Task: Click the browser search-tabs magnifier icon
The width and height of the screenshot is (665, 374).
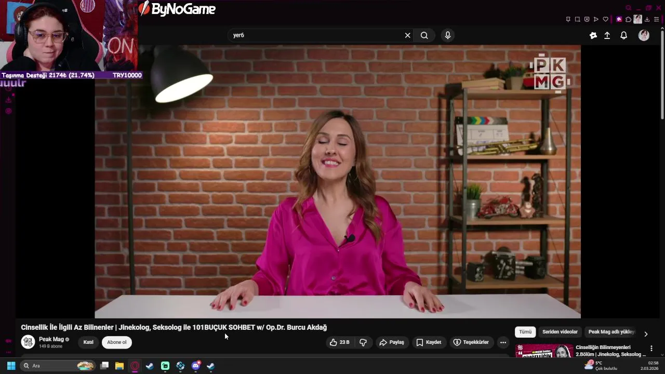Action: [x=628, y=8]
